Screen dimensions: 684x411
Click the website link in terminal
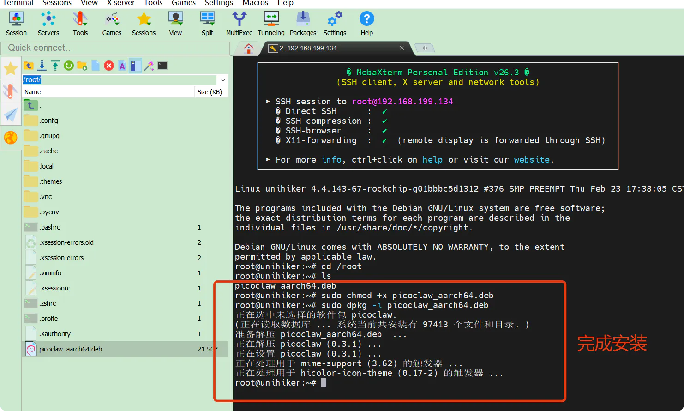(532, 160)
